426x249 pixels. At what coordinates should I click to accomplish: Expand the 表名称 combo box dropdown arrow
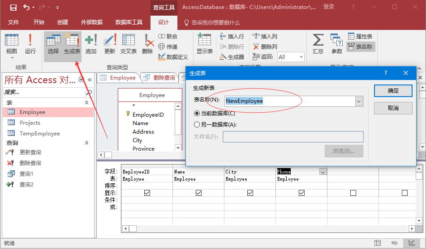click(x=358, y=101)
